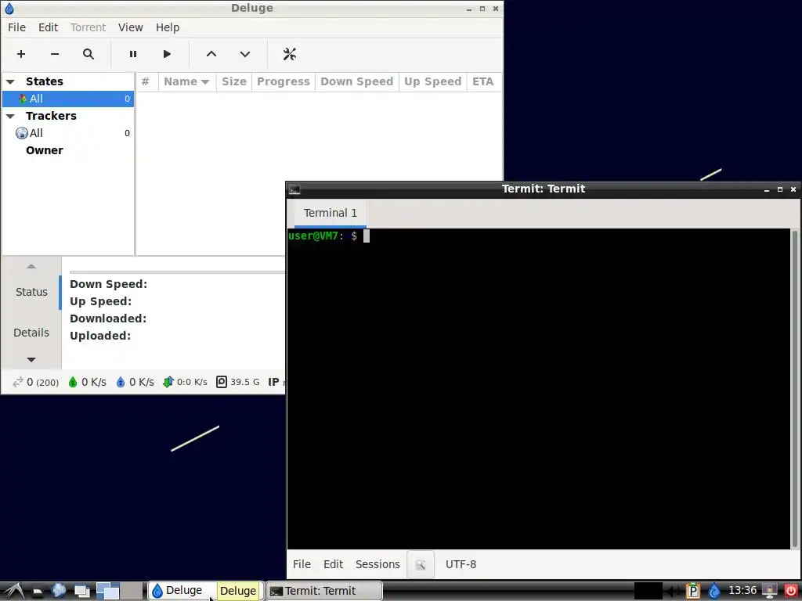Click the free disk space 39.5 G
Image resolution: width=802 pixels, height=601 pixels.
(238, 382)
